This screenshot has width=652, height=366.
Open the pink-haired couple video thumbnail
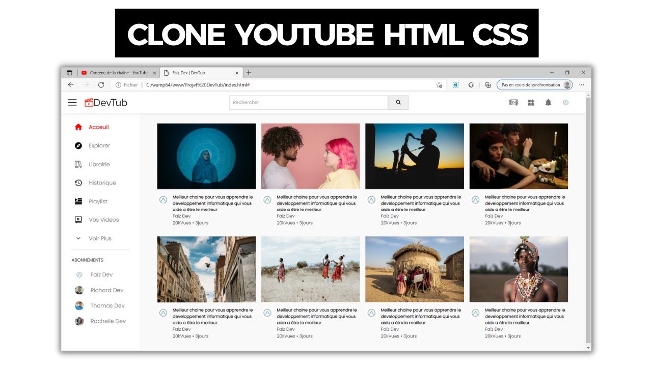tap(311, 156)
